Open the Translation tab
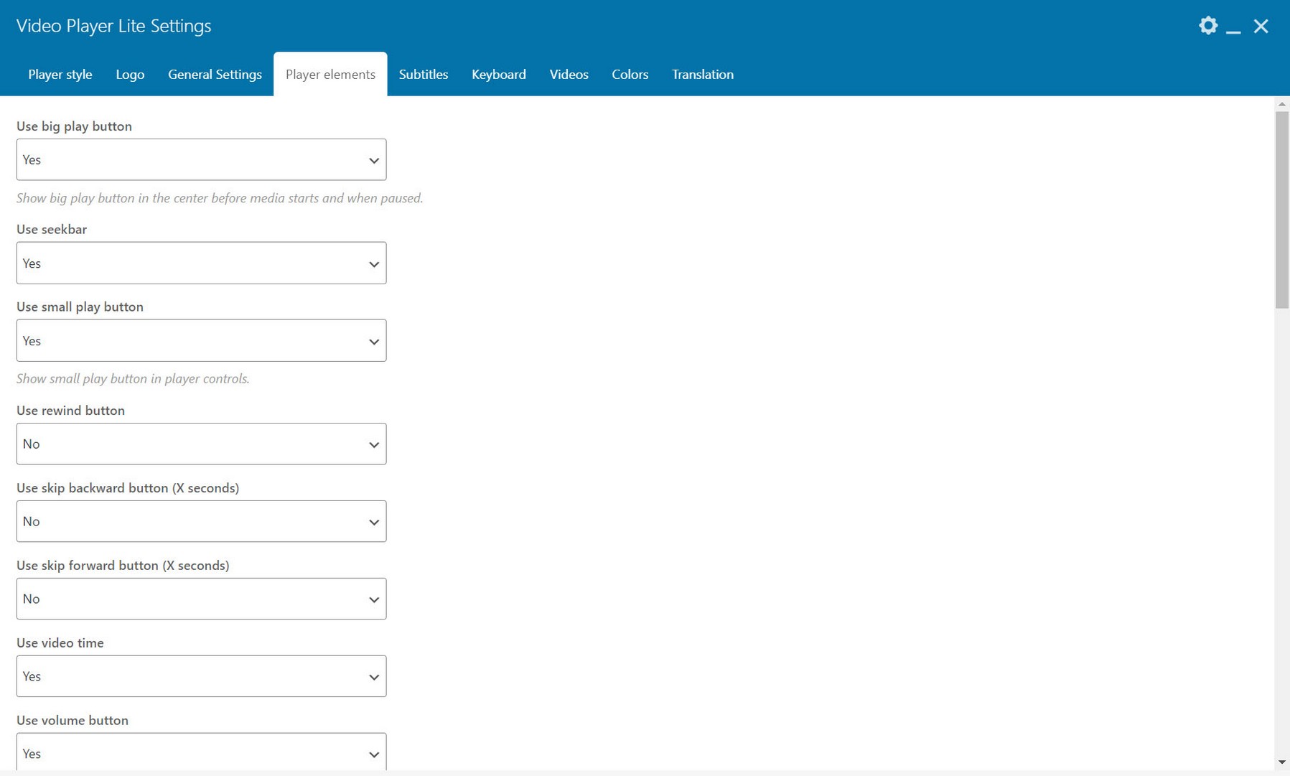The width and height of the screenshot is (1290, 776). coord(702,75)
